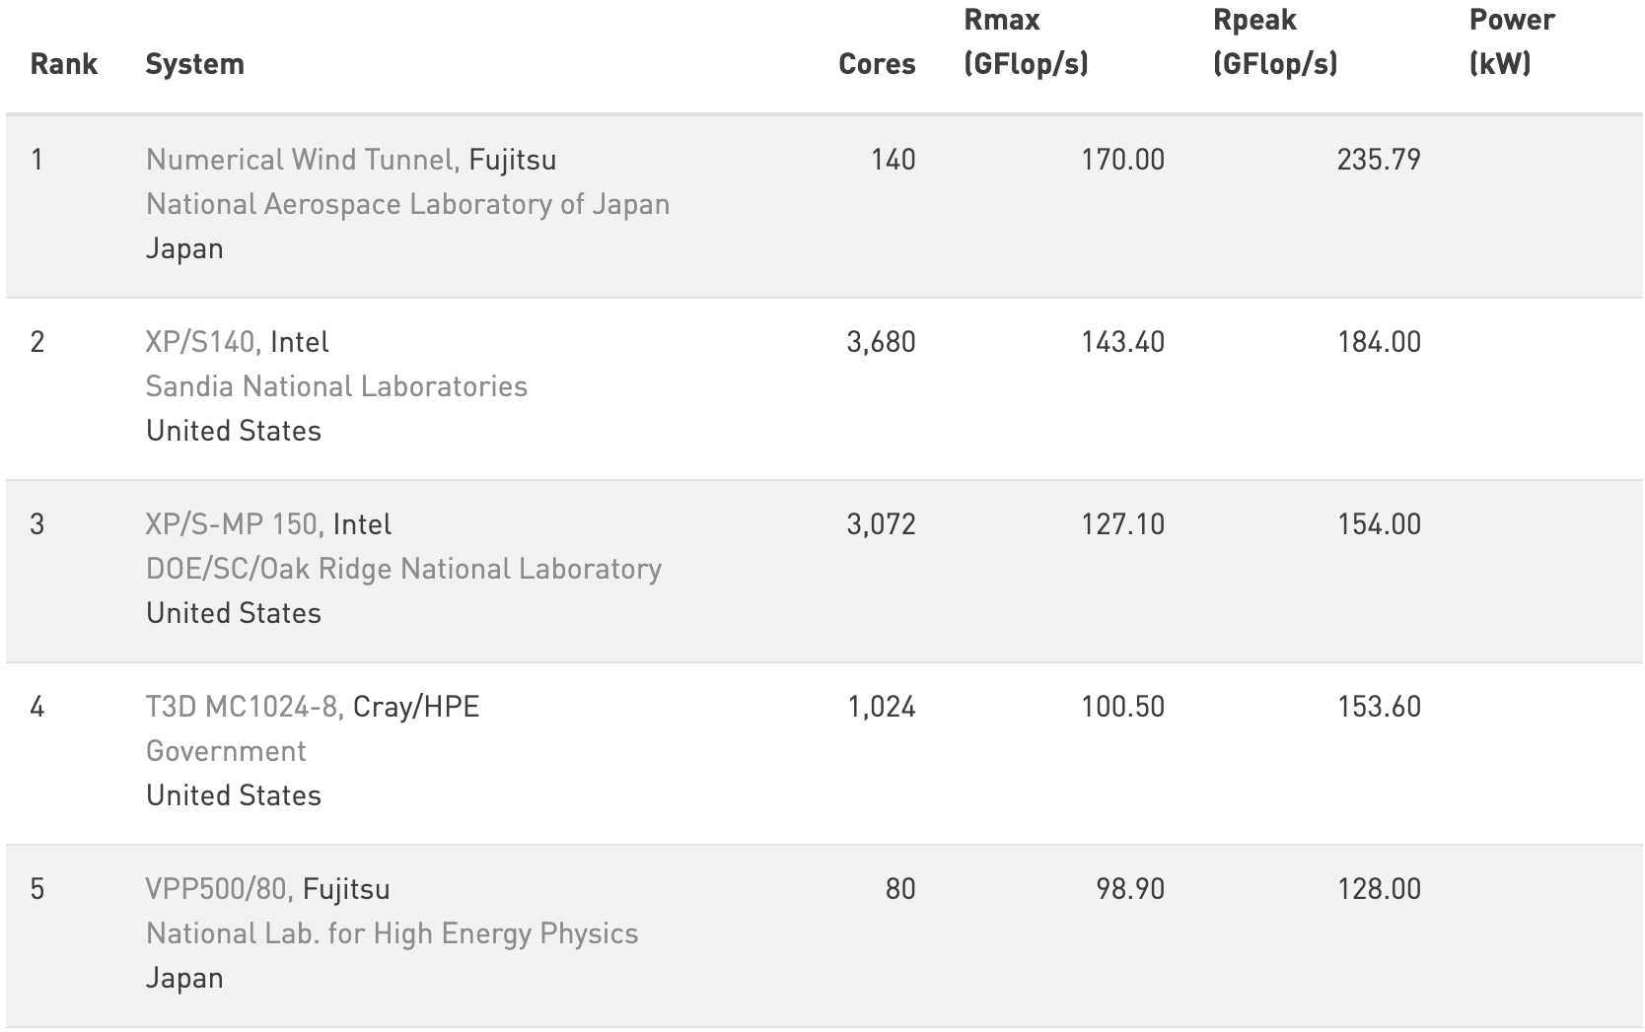The image size is (1645, 1032).
Task: Click National Lab. for High Energy Physics
Action: pos(392,933)
